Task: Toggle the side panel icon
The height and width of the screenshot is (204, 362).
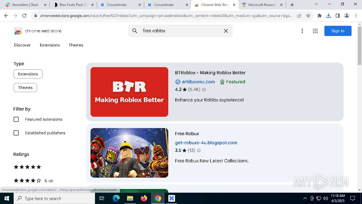Action: (338, 16)
